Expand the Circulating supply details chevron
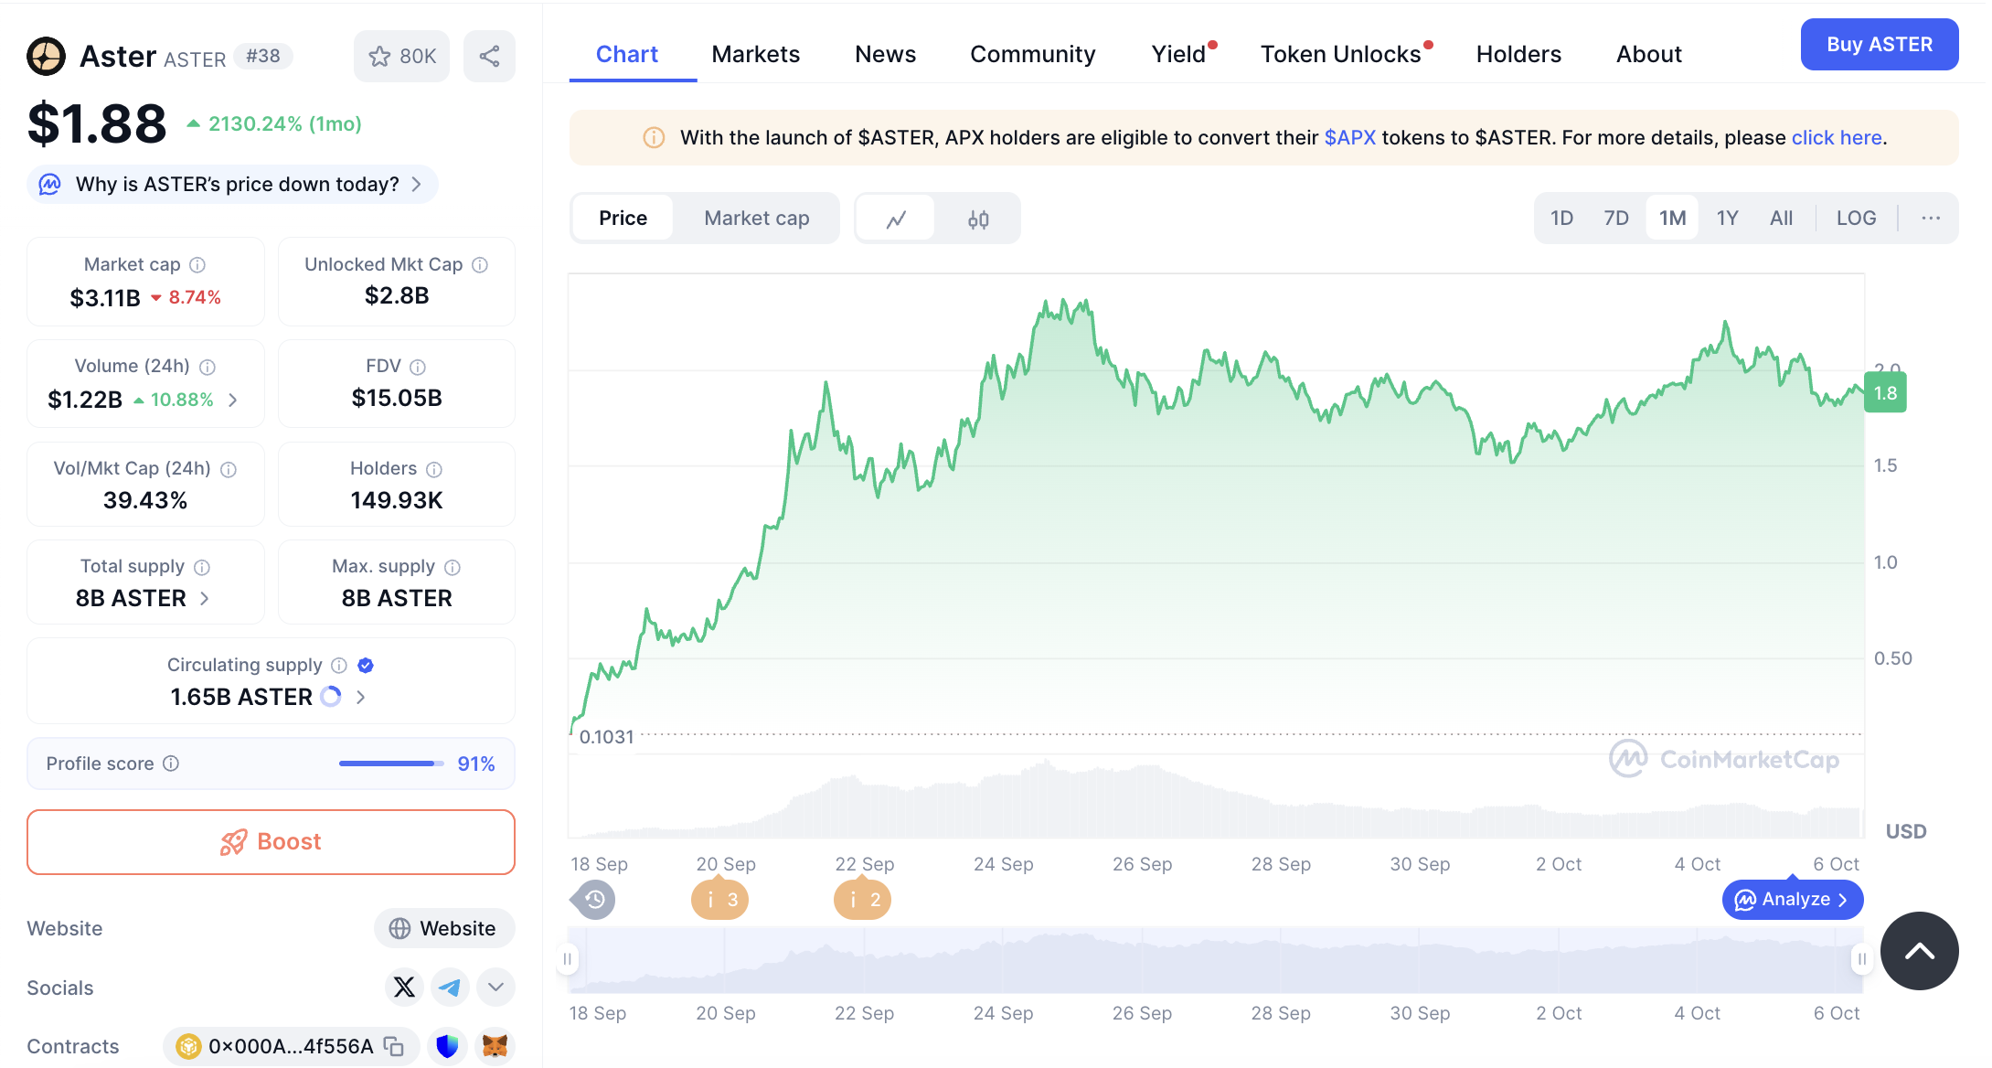The image size is (1992, 1068). pos(361,697)
